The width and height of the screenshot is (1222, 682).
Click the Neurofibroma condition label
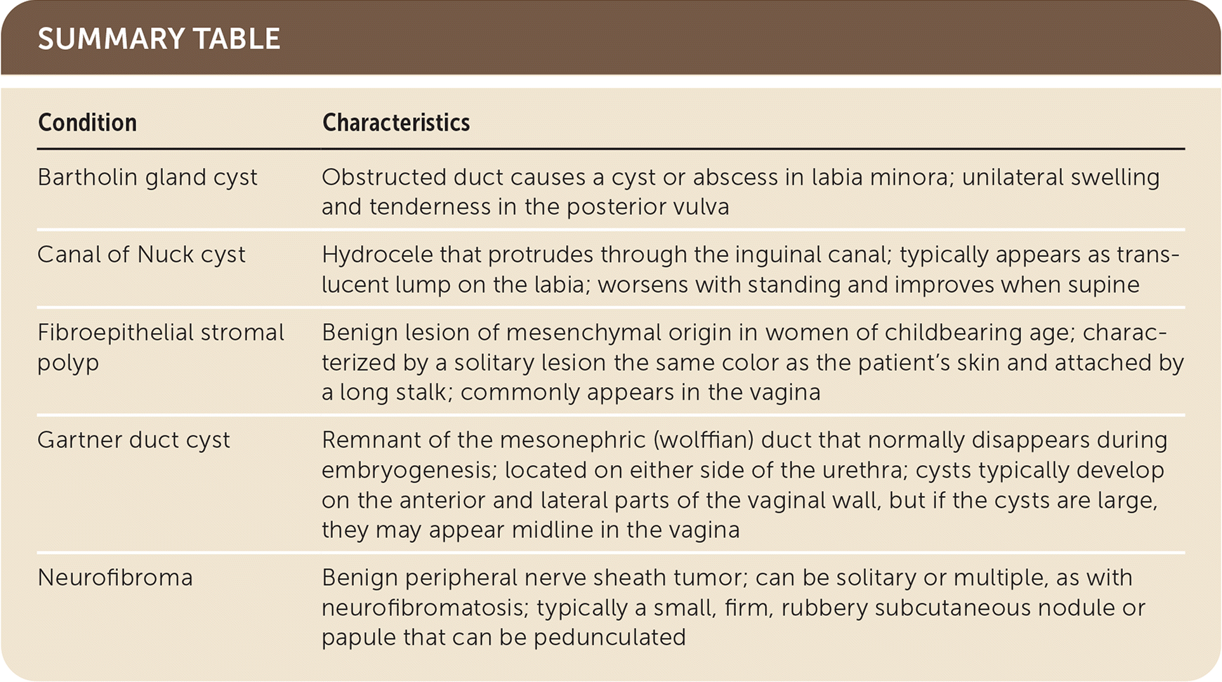point(115,578)
